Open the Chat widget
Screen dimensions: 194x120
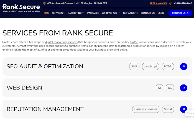[190, 113]
